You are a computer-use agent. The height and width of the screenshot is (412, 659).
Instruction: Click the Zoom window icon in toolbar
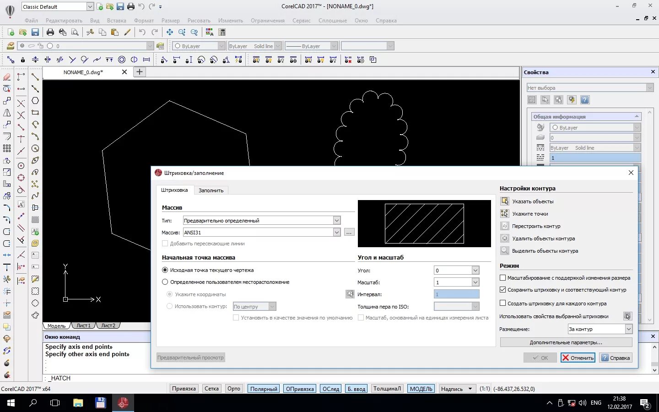click(182, 32)
